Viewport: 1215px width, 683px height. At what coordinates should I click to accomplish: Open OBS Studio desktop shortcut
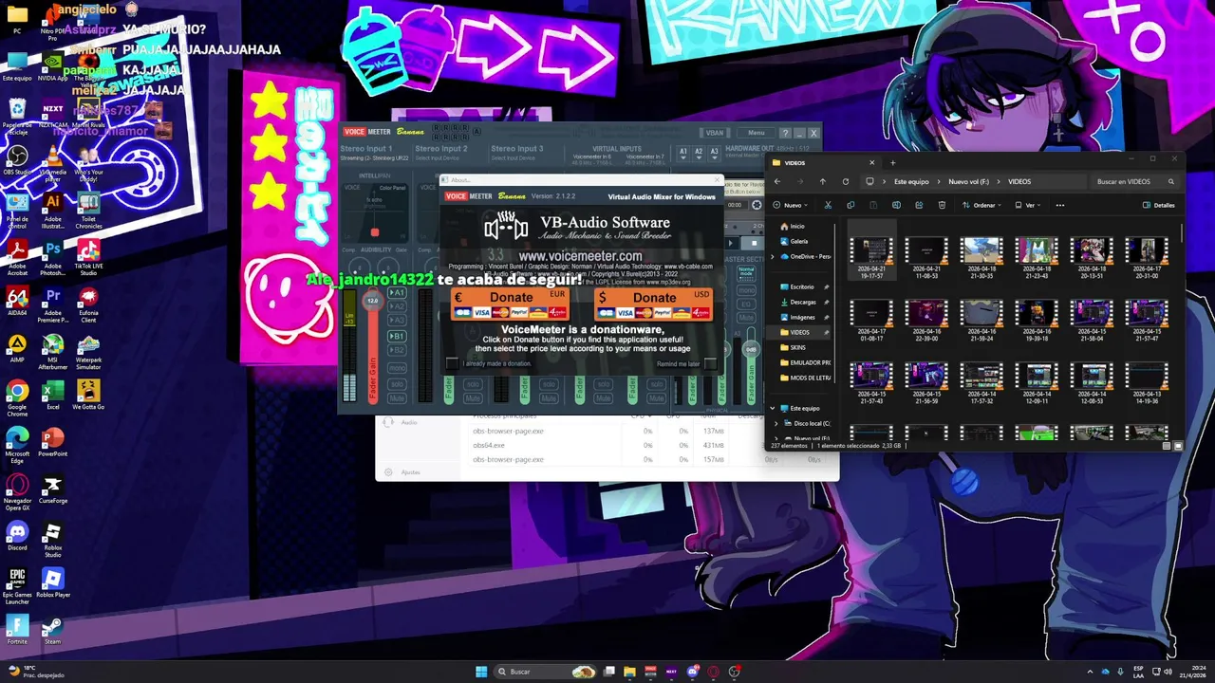17,158
